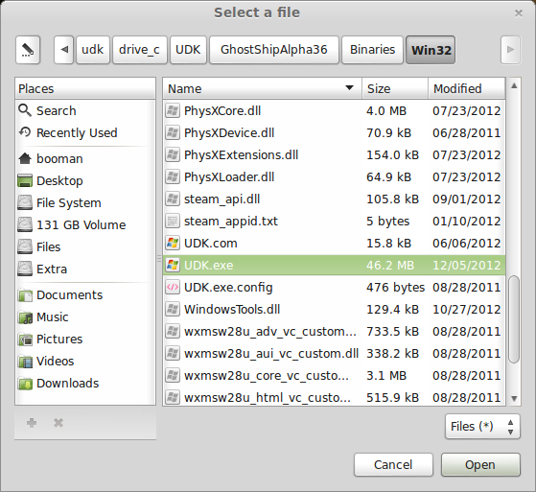
Task: Select wxmsw28u_html_vc_custo file
Action: click(334, 397)
